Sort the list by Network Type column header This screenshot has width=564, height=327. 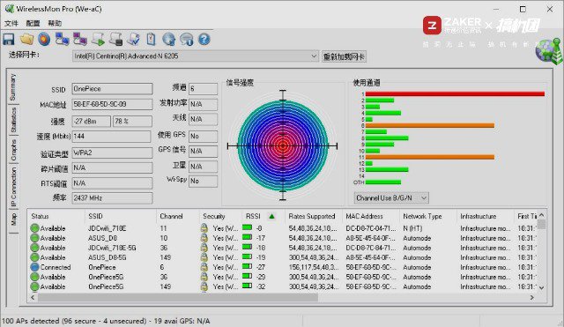click(428, 216)
